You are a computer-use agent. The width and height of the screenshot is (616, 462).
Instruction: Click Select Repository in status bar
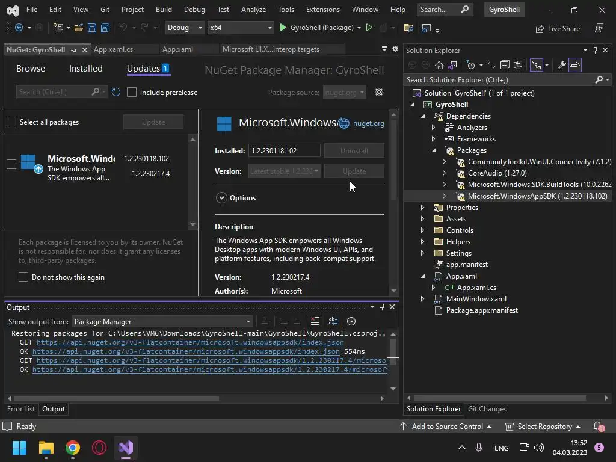click(543, 427)
